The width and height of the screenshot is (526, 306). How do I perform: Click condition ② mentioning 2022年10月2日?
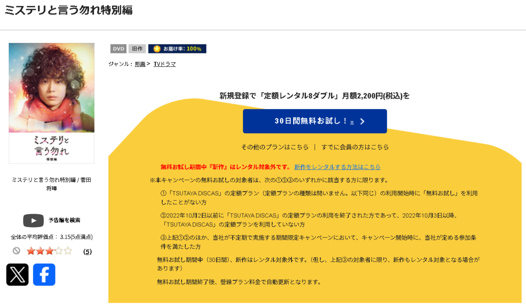pos(310,220)
